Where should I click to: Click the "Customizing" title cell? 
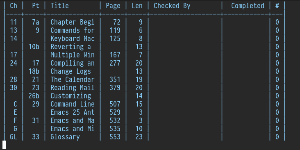[70, 96]
